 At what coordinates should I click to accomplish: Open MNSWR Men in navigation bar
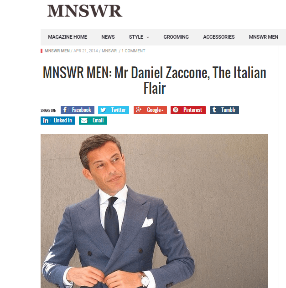(264, 37)
